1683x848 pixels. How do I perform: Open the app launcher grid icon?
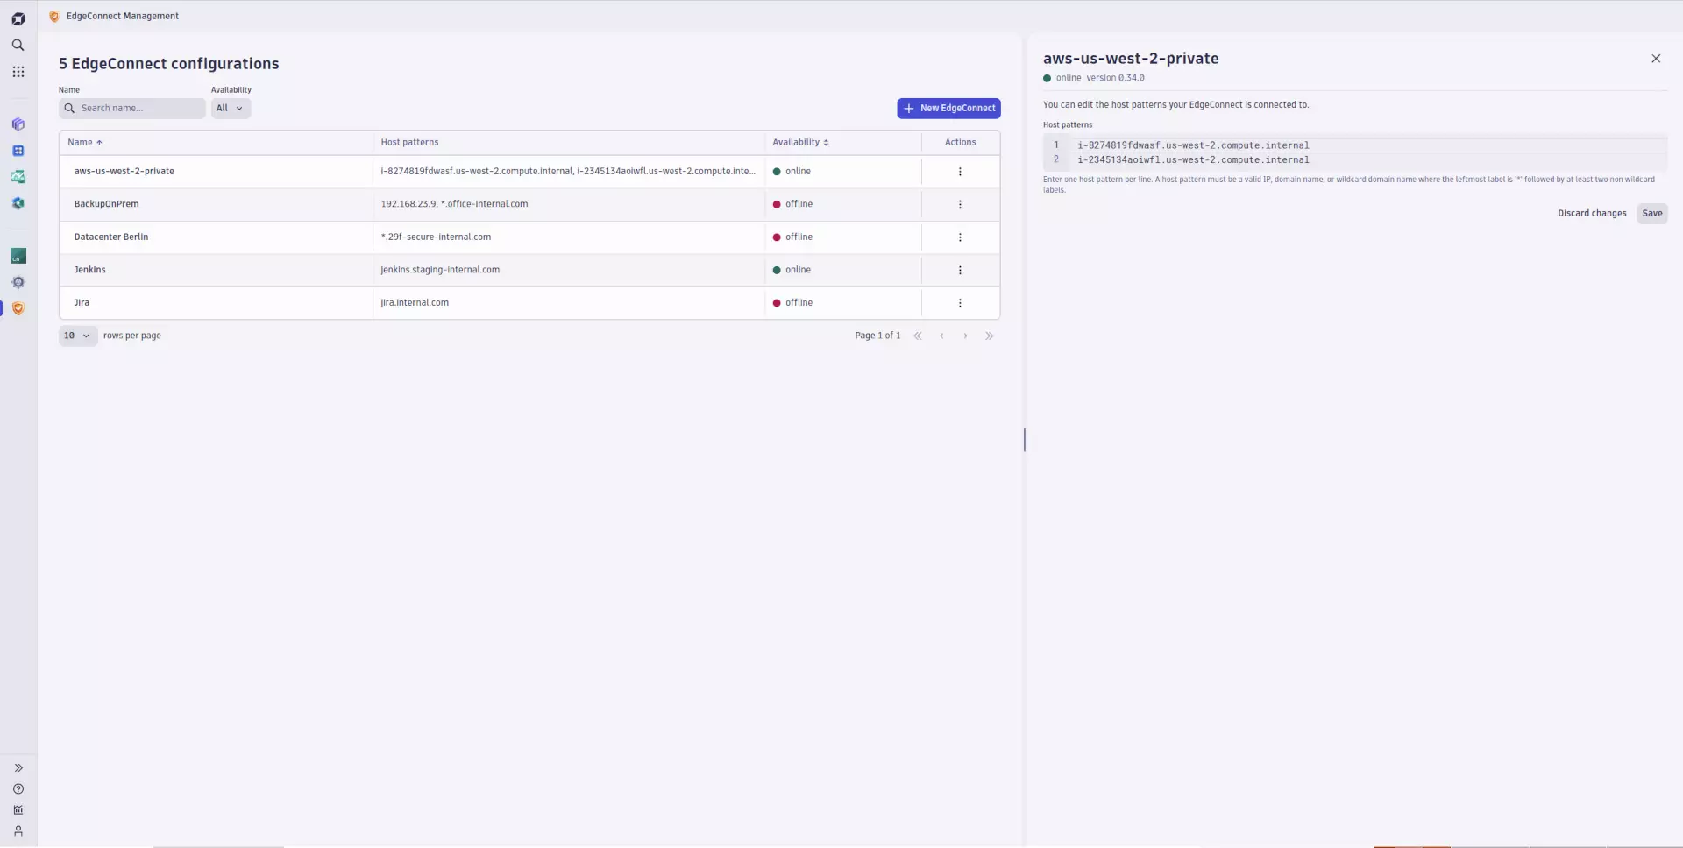point(18,71)
